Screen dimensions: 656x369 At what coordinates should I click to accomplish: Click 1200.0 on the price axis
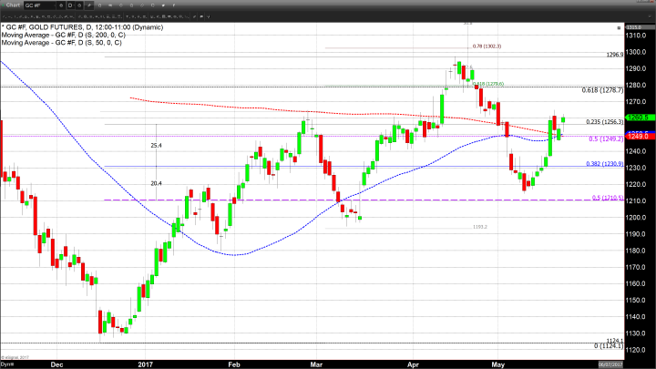pos(636,218)
